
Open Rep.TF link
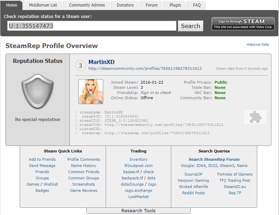coord(235,193)
